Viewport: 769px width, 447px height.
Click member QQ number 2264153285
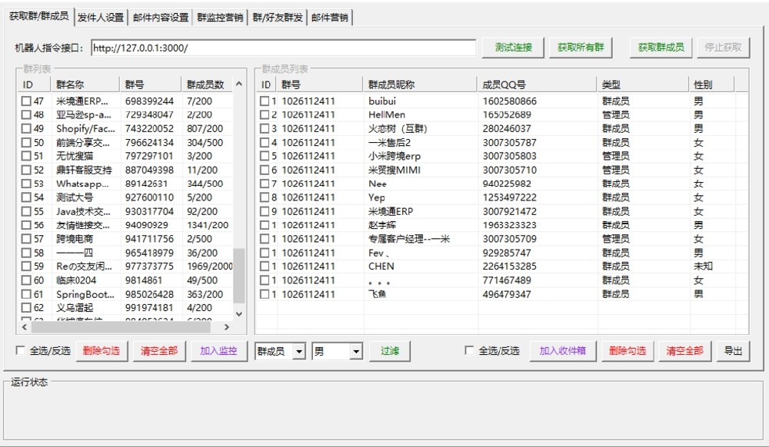click(x=509, y=267)
